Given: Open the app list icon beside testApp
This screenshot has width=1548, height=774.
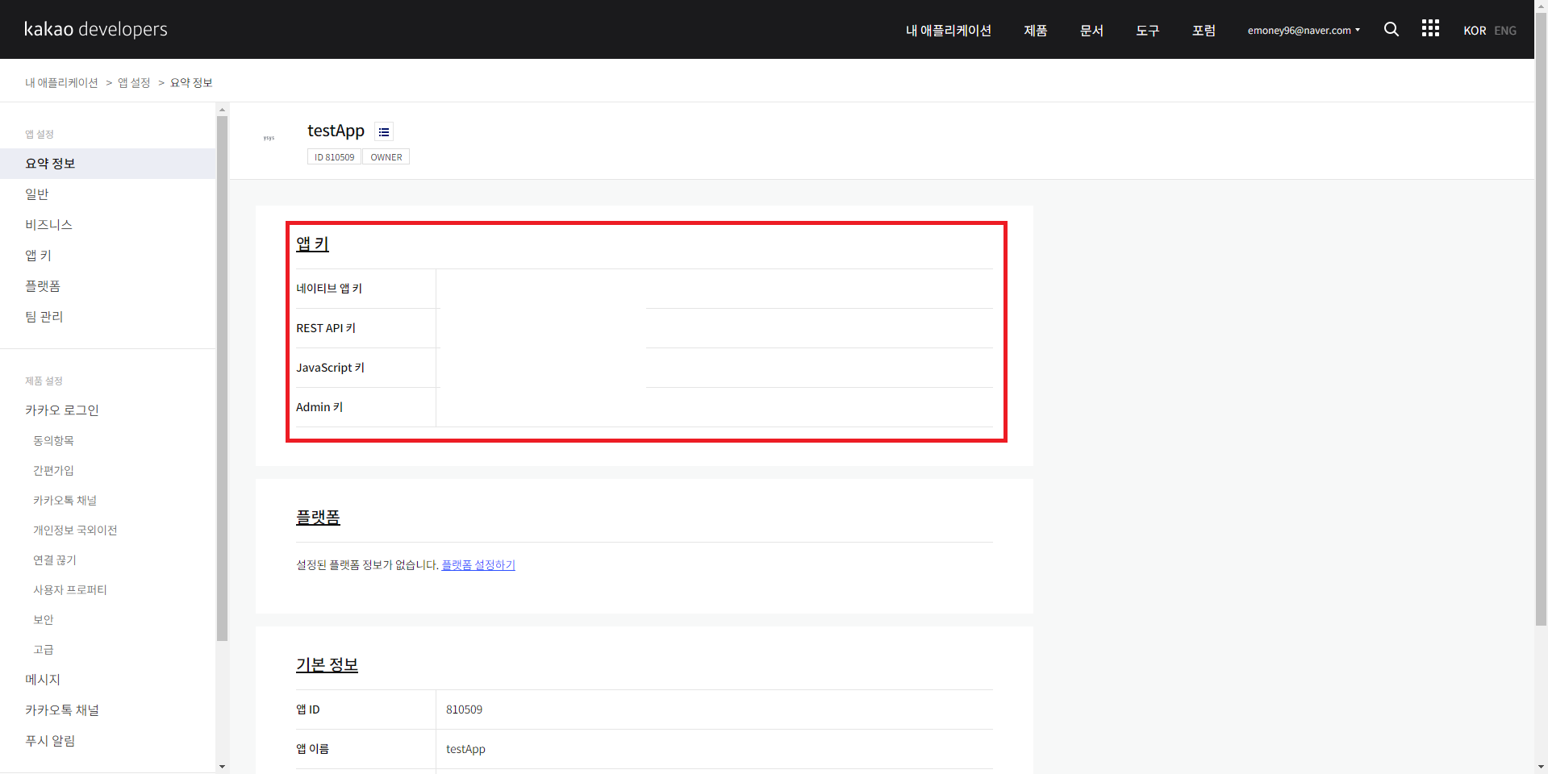Looking at the screenshot, I should pos(384,132).
